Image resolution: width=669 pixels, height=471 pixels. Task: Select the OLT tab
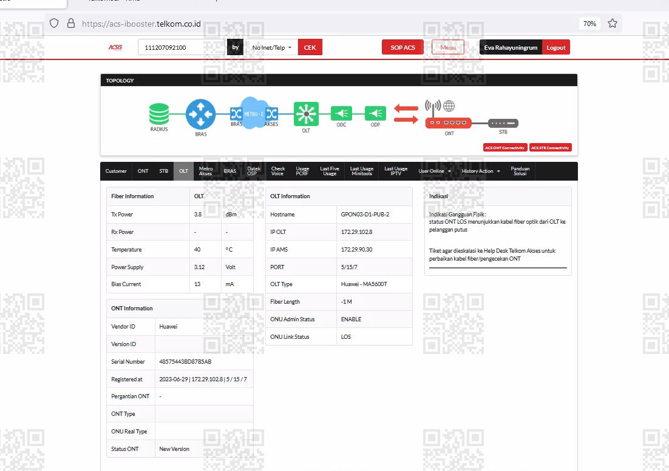pyautogui.click(x=183, y=171)
